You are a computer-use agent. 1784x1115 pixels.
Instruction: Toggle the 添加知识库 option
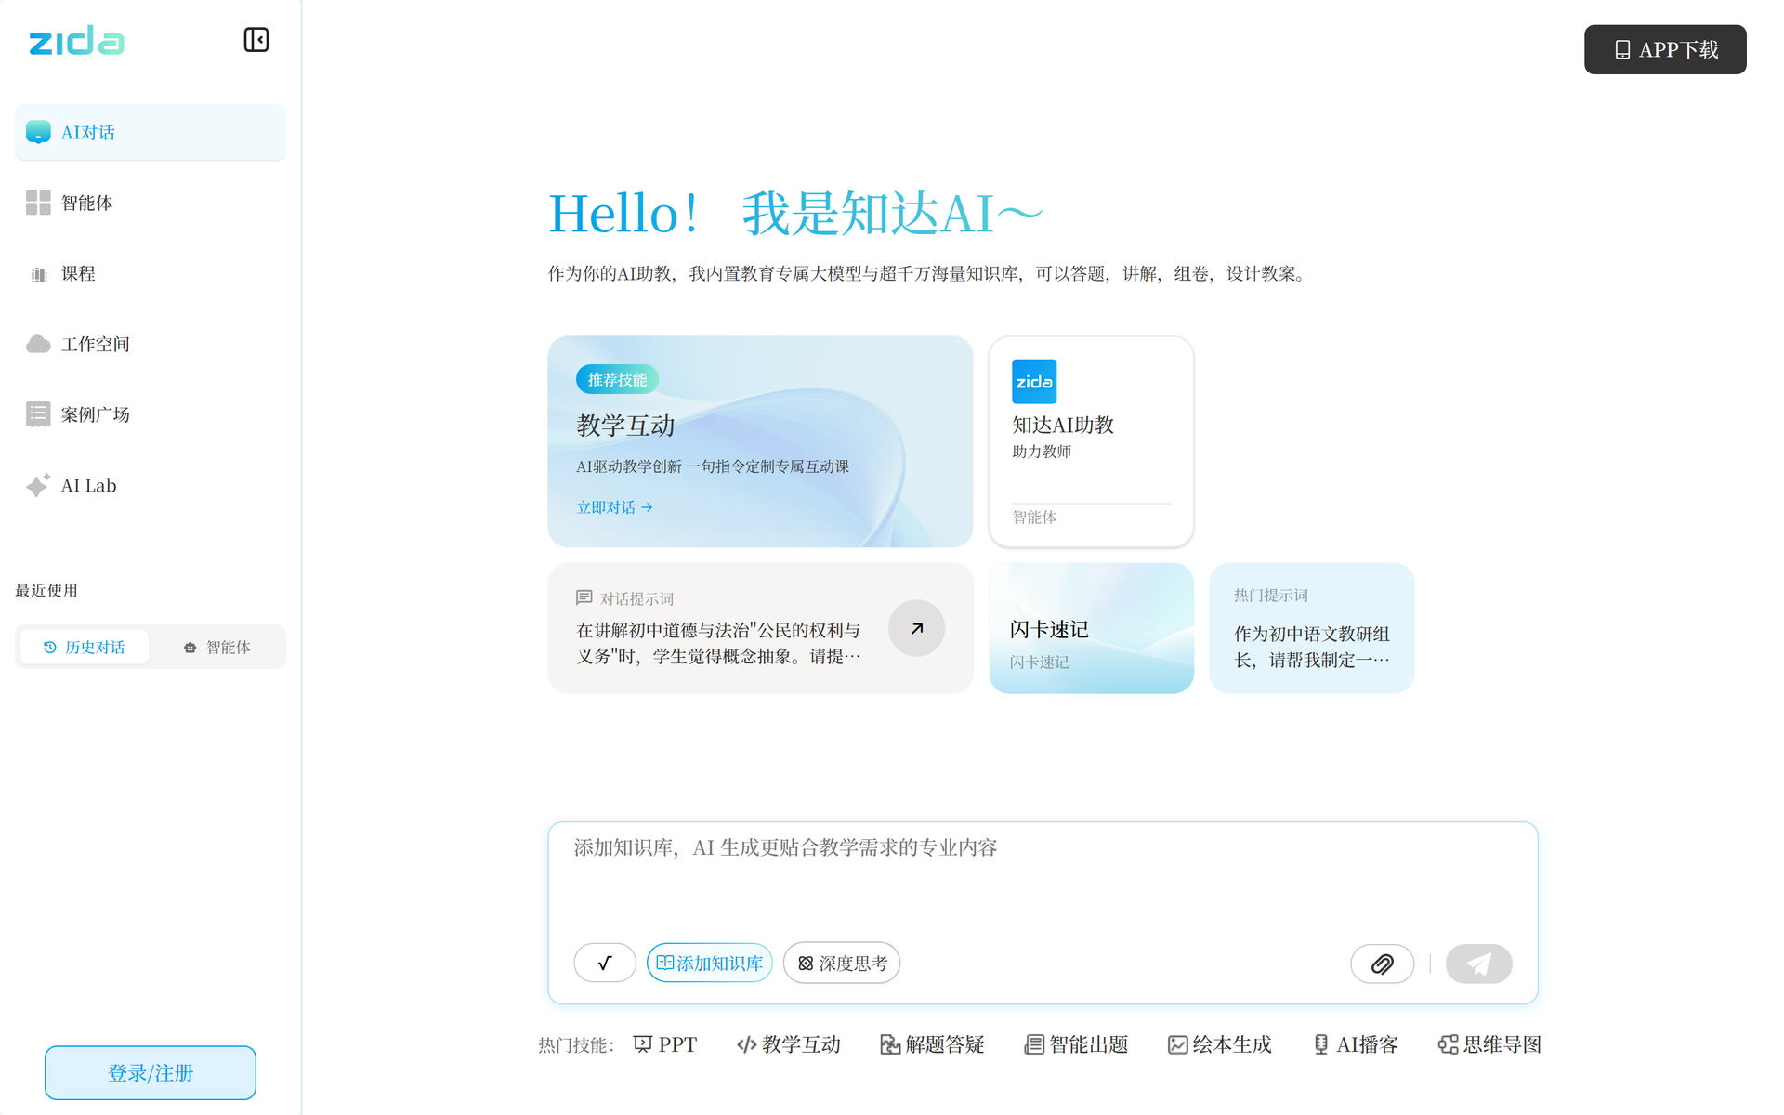pos(709,963)
